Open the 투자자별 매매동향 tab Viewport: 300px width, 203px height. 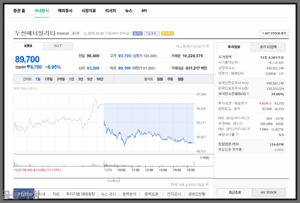[x=80, y=194]
